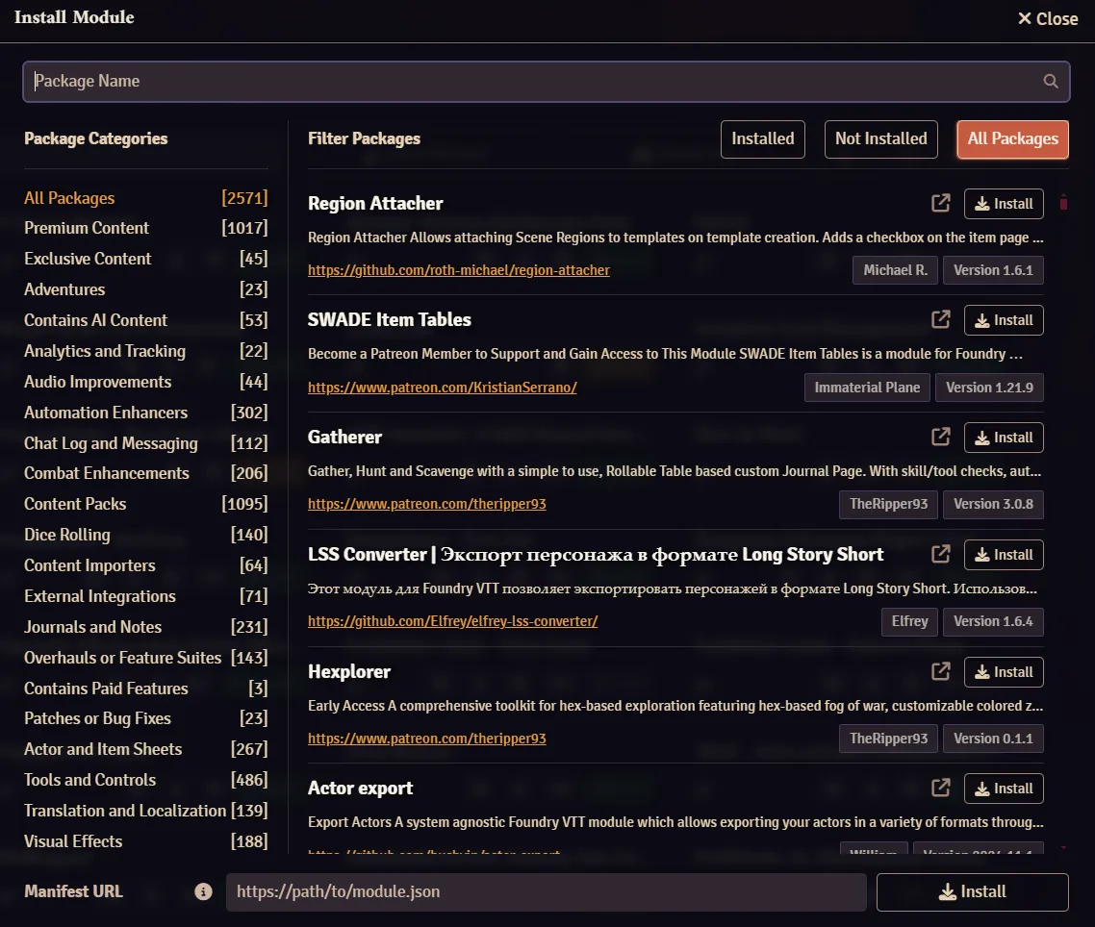Screen dimensions: 1095x927
Task: Install the Region Attacher module
Action: 1004,204
